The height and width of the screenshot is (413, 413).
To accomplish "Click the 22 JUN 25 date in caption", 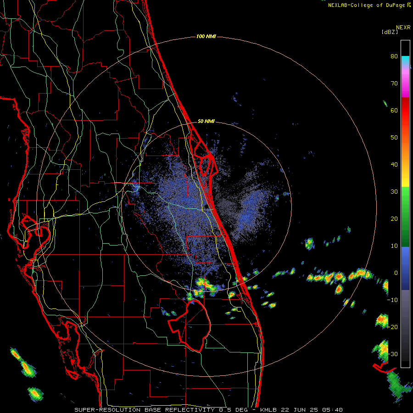I will pyautogui.click(x=300, y=410).
